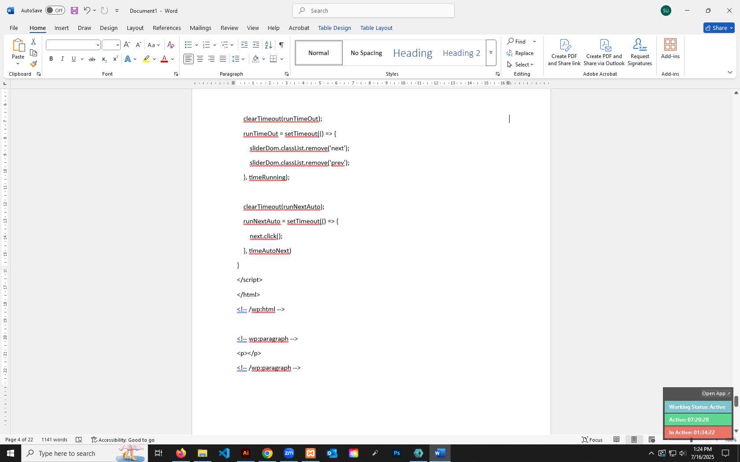Open the font name combo box dropdown
The width and height of the screenshot is (740, 462).
pyautogui.click(x=98, y=45)
